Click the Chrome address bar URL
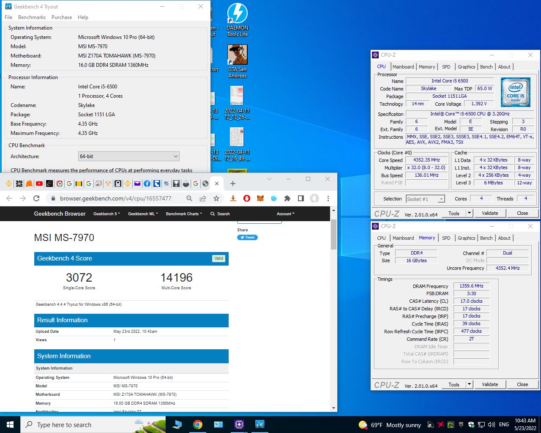Screen dimensions: 541x433 pos(115,198)
